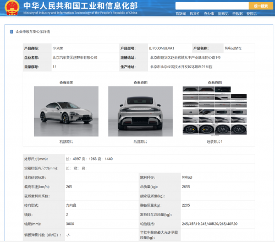Screen dimensions: 275x242
Task: Click the 企业申报车型公示详情 section heading
Action: (x=33, y=32)
